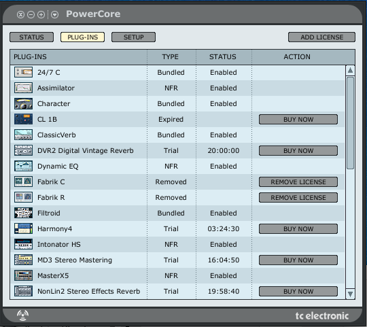Click the vertical scrollbar thumb
Screen dimensions: 367x327
(350, 123)
